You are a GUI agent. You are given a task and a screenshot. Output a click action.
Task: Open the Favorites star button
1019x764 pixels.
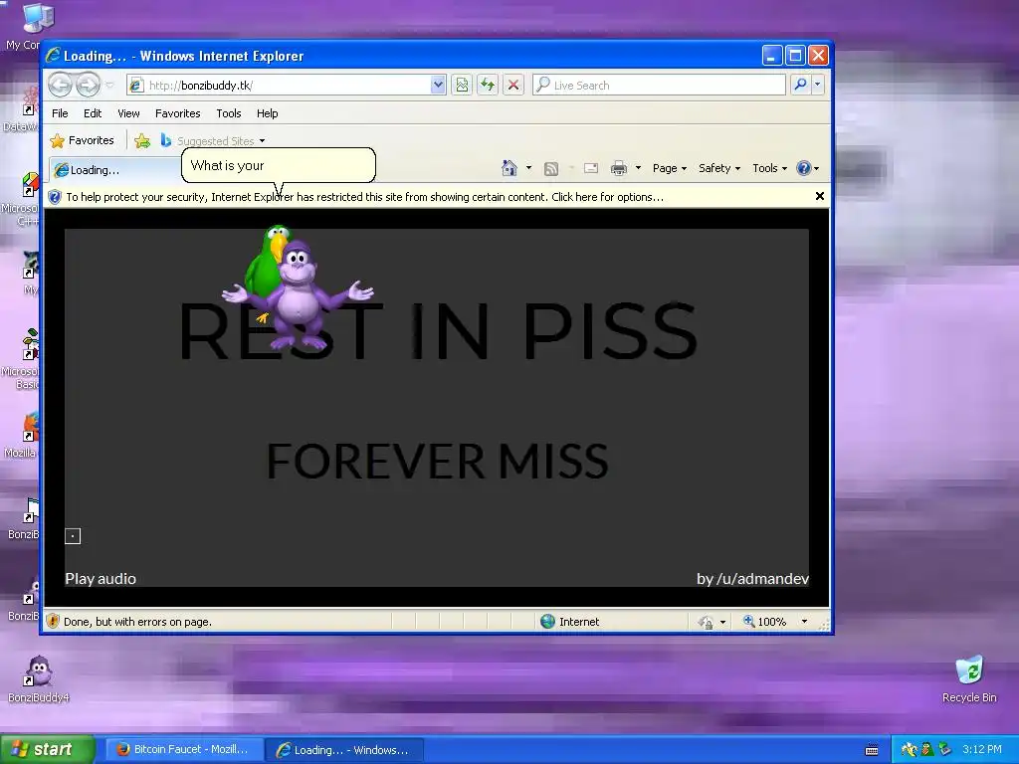tap(82, 140)
